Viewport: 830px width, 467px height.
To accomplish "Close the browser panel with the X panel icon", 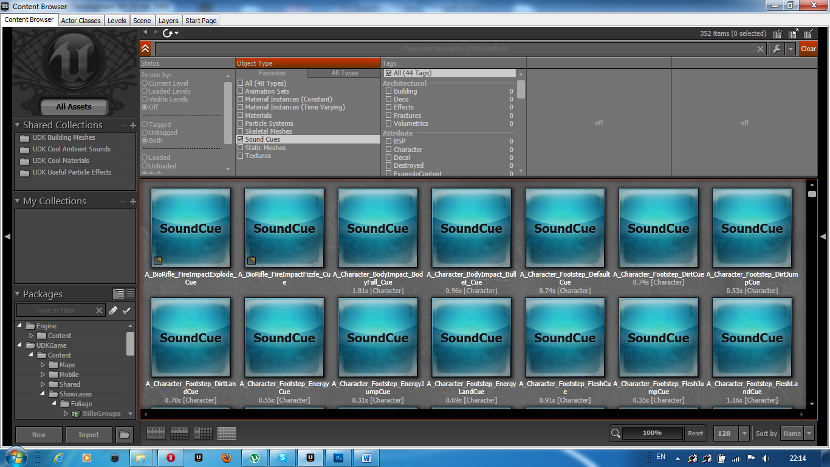I will point(808,34).
